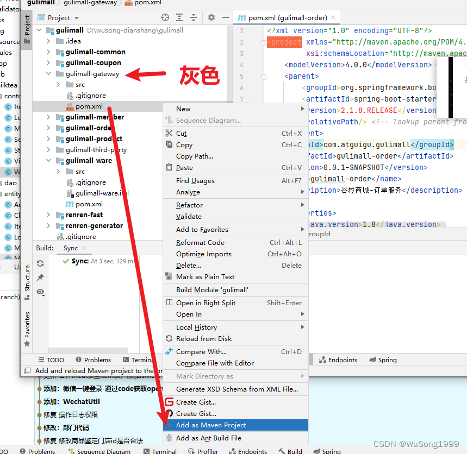Expand the .idea folder
The width and height of the screenshot is (467, 454).
[48, 41]
